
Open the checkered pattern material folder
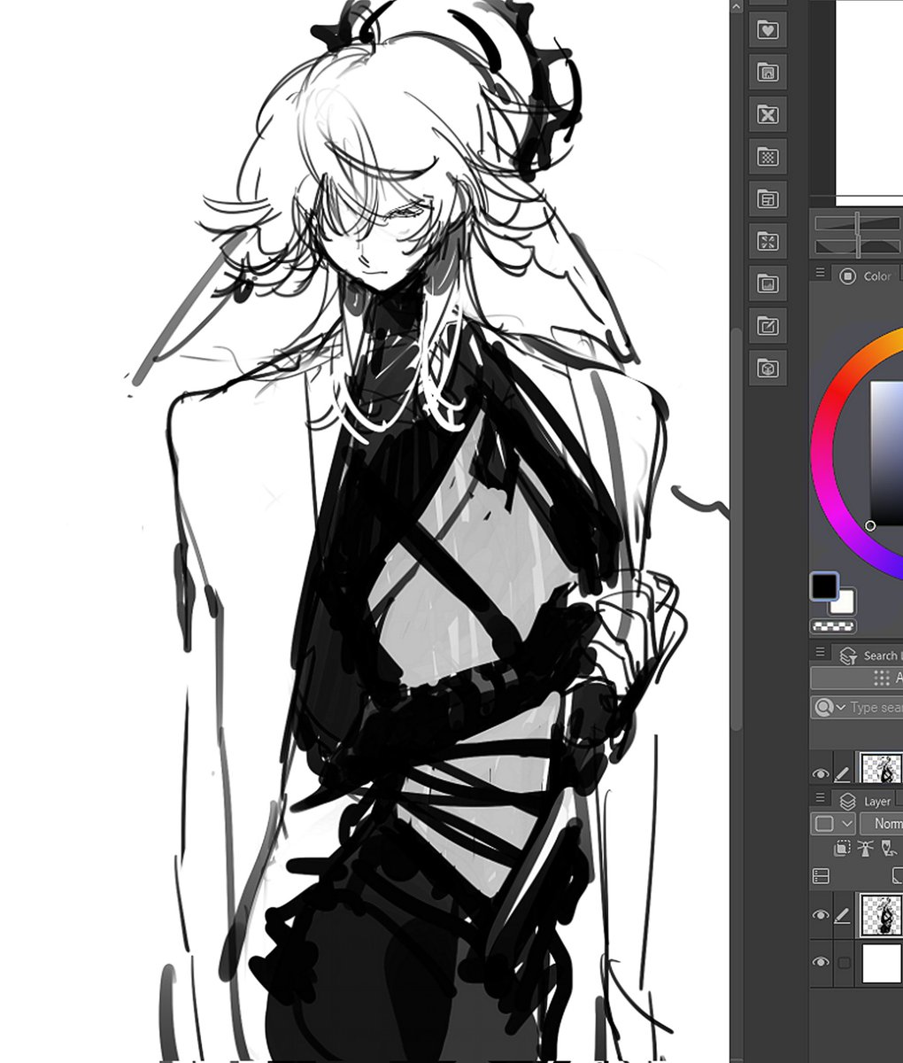pyautogui.click(x=768, y=158)
